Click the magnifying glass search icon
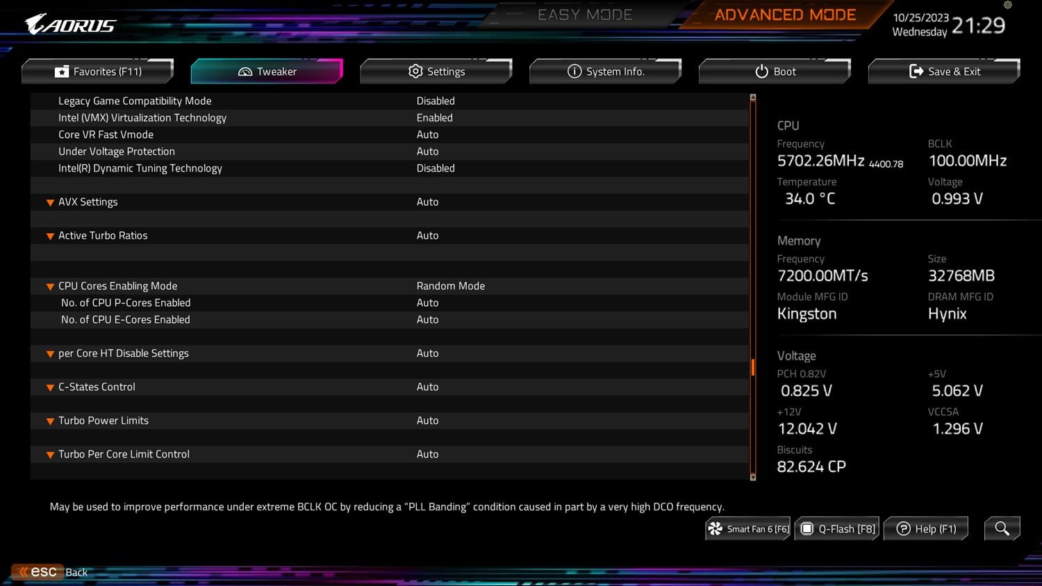 click(1002, 528)
